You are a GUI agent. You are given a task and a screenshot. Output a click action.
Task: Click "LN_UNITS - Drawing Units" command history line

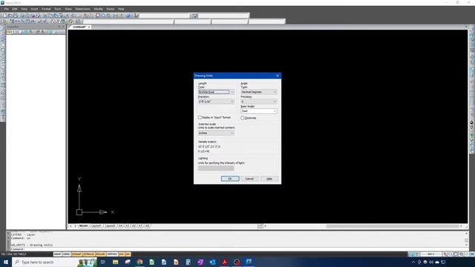tap(32, 245)
